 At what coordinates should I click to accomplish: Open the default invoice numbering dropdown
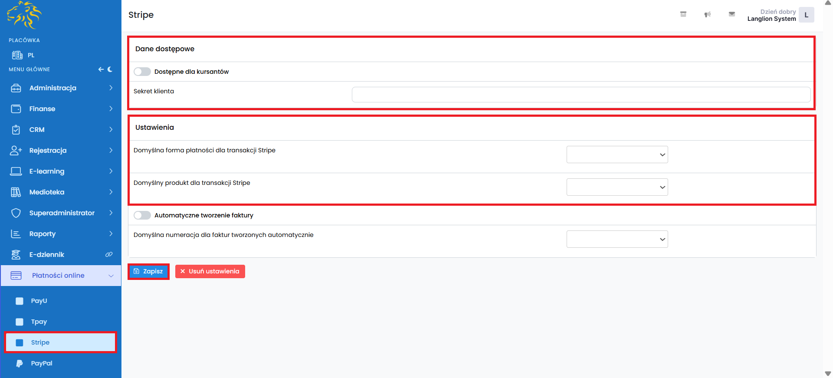(617, 239)
